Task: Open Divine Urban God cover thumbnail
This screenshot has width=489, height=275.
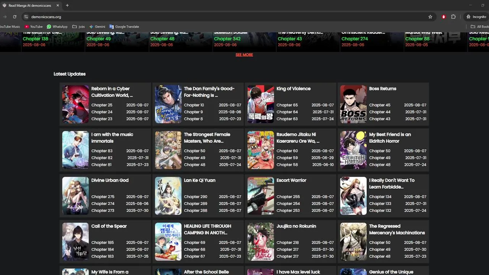Action: point(76,196)
